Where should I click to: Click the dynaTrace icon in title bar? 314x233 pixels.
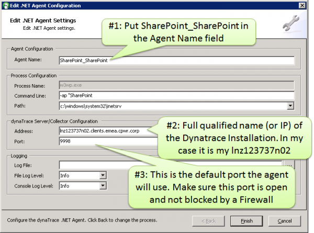click(6, 6)
